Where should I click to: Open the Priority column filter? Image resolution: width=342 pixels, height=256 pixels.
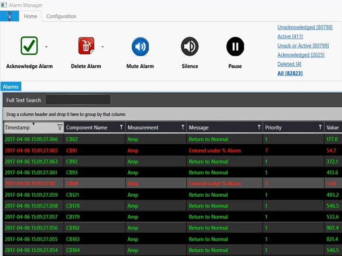(320, 127)
